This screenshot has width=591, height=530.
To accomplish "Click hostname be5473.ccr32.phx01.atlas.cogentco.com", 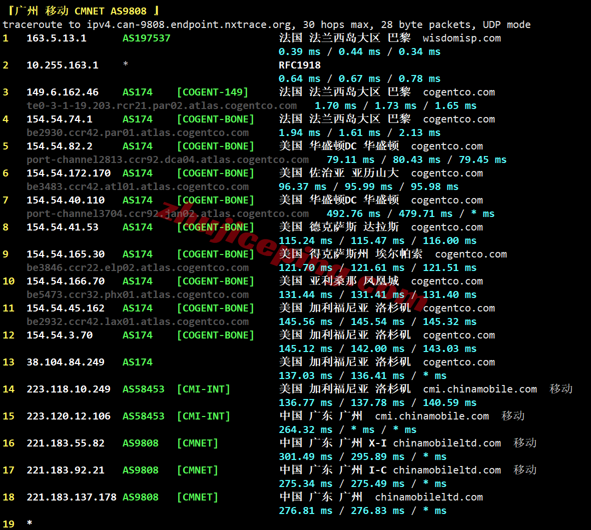I will click(137, 295).
